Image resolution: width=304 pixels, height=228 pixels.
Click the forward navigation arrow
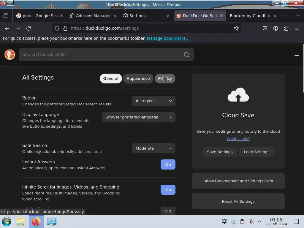18,28
